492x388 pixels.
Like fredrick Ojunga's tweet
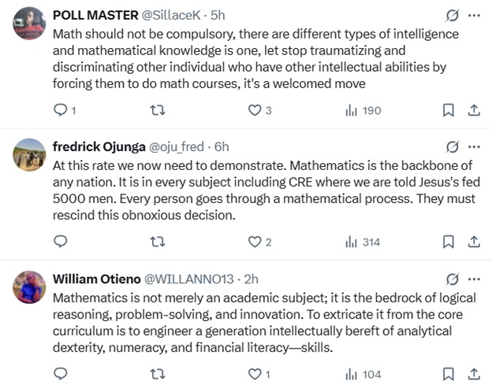[255, 242]
